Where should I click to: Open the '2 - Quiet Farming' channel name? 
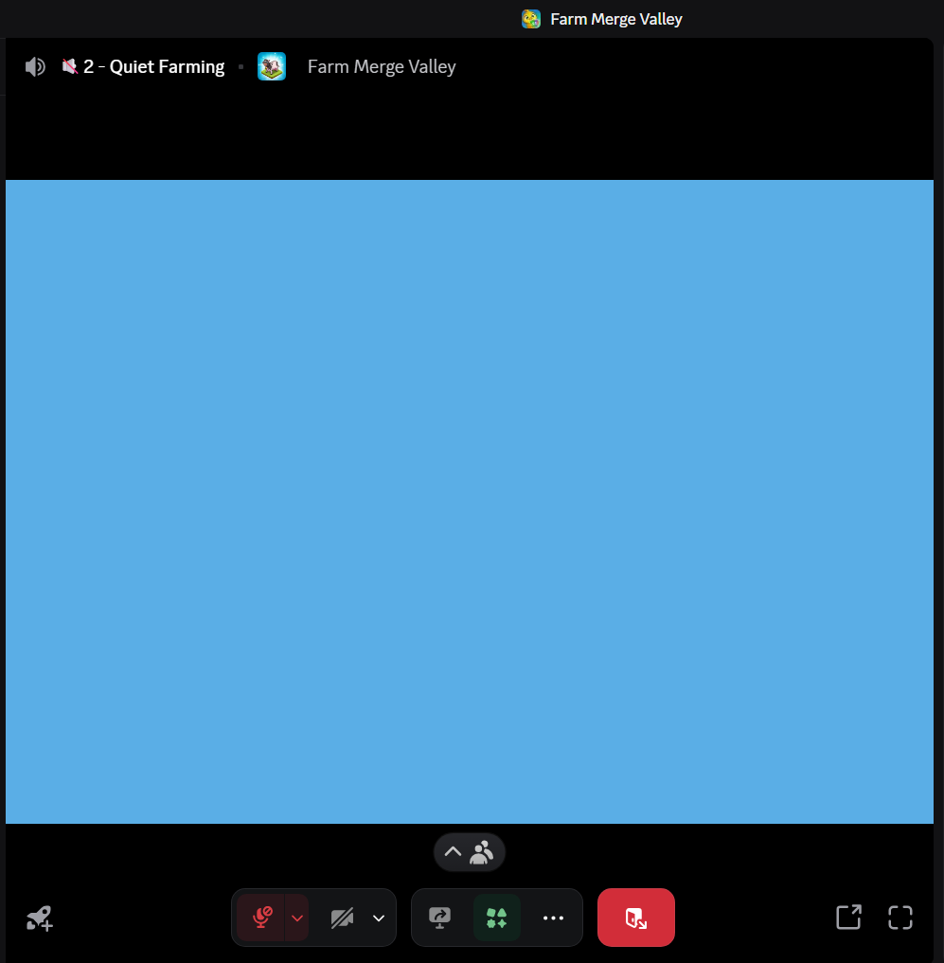click(153, 67)
